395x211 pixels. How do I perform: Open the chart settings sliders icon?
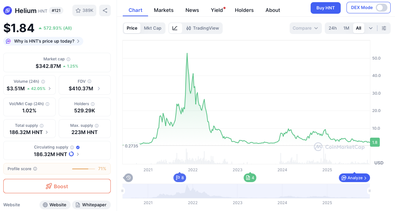coord(384,28)
